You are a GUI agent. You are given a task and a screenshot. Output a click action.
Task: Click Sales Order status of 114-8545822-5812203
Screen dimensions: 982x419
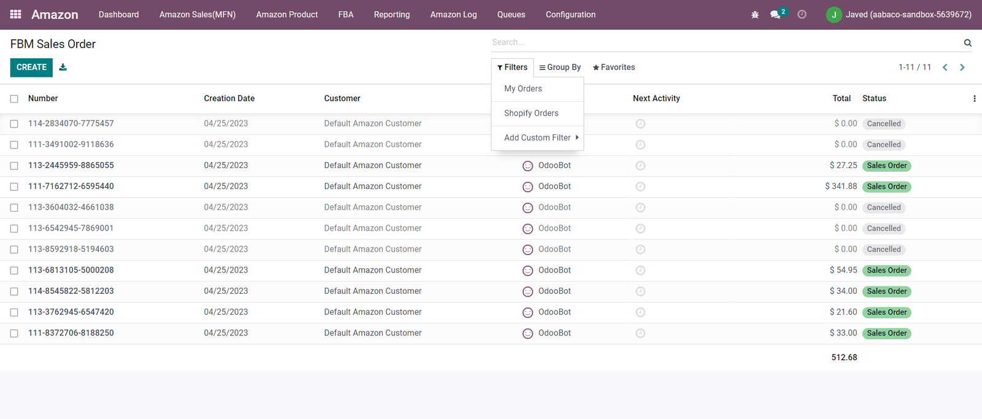887,291
